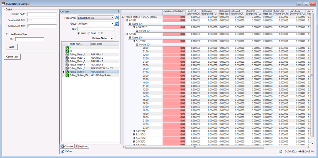Expand the 5/3/2012 day node
318x158 pixels.
pyautogui.click(x=134, y=135)
